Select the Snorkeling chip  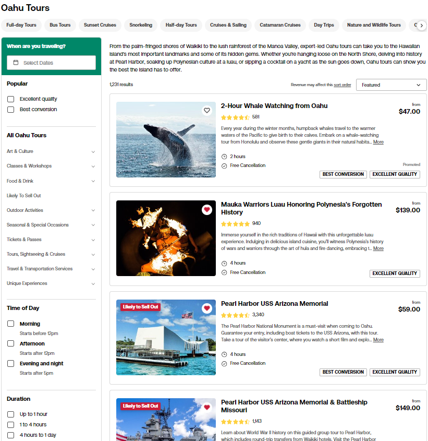[141, 25]
